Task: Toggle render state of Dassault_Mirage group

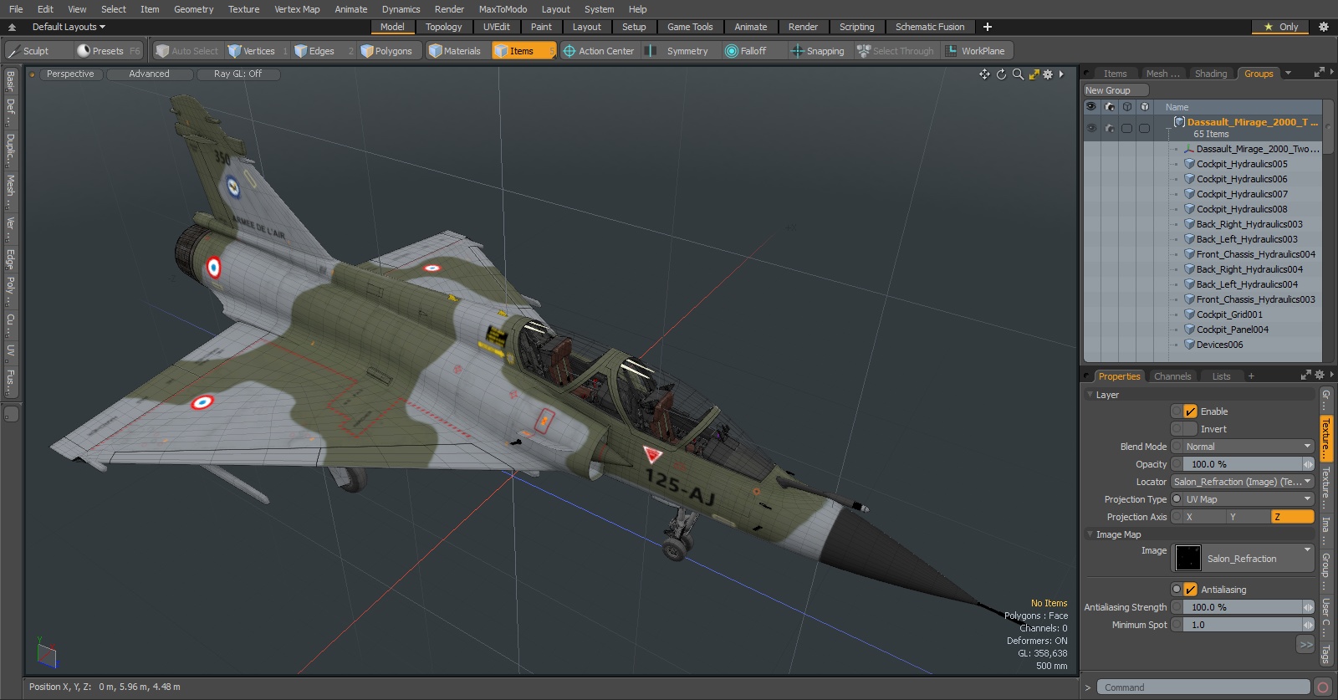Action: click(x=1110, y=128)
